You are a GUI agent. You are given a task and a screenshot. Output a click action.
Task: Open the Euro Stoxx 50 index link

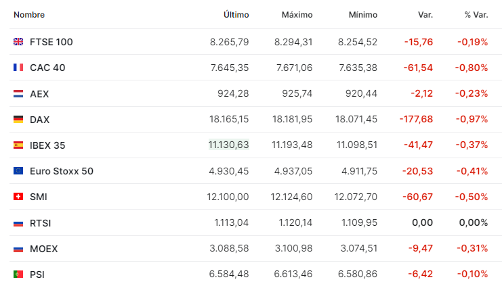coord(62,171)
